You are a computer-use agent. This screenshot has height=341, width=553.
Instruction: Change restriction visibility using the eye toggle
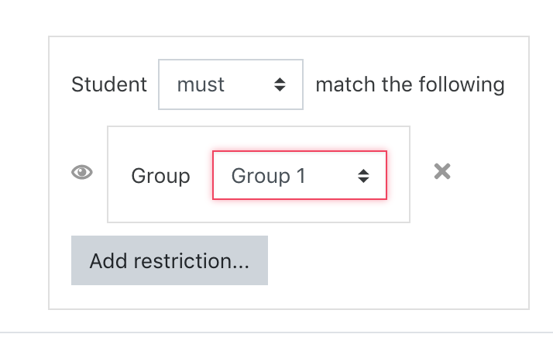click(x=82, y=172)
